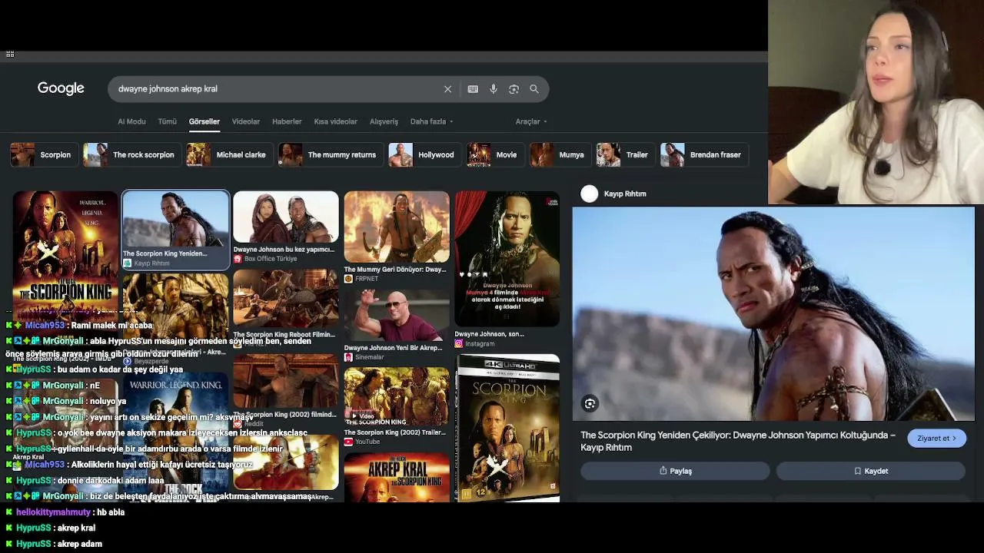Open the Kayıp Rıhtım Scorpion King Yeniden result

point(176,230)
